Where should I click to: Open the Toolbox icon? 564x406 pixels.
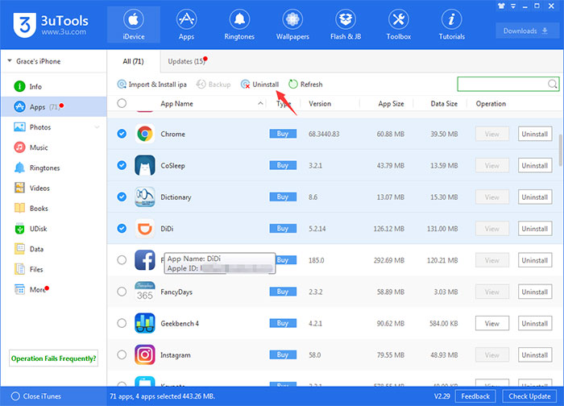coord(398,24)
